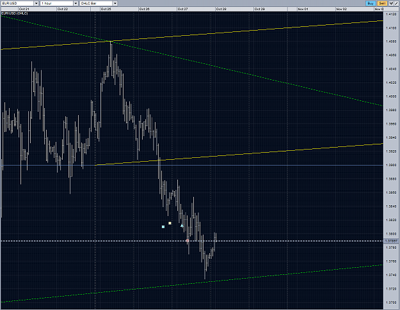400x310 pixels.
Task: Click the cyan triangle marker on chart
Action: (182, 226)
